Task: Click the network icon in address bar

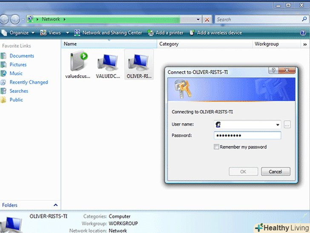Action: [x=30, y=19]
